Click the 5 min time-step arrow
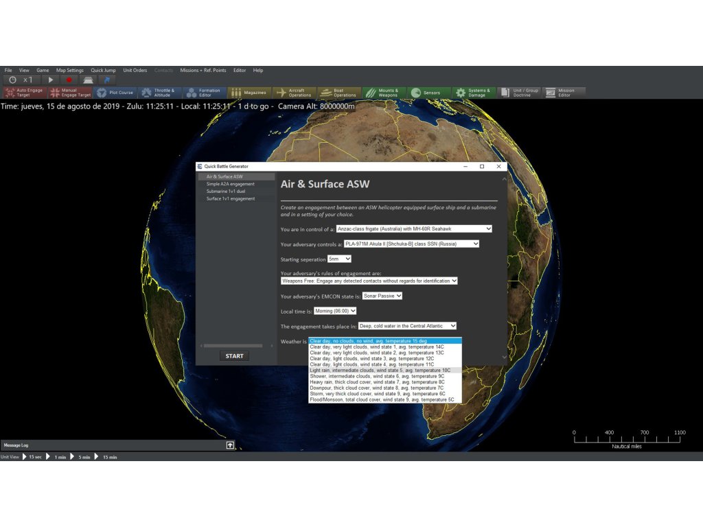Image resolution: width=703 pixels, height=527 pixels. click(x=72, y=456)
